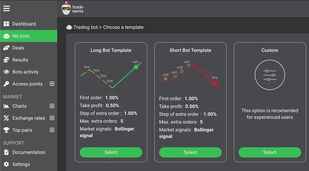Viewport: 309px width, 171px height.
Task: Click the Dashboard grid icon
Action: (x=6, y=24)
